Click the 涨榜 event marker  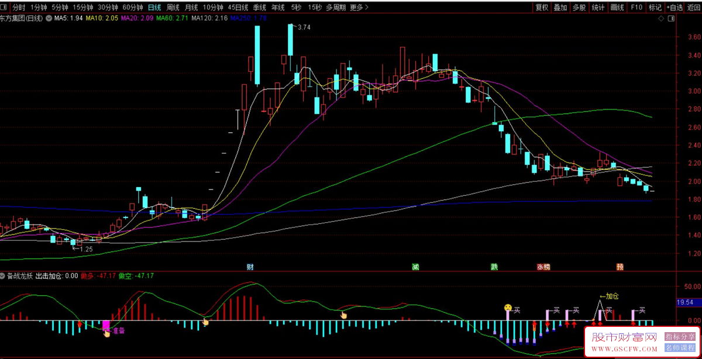[x=543, y=267]
